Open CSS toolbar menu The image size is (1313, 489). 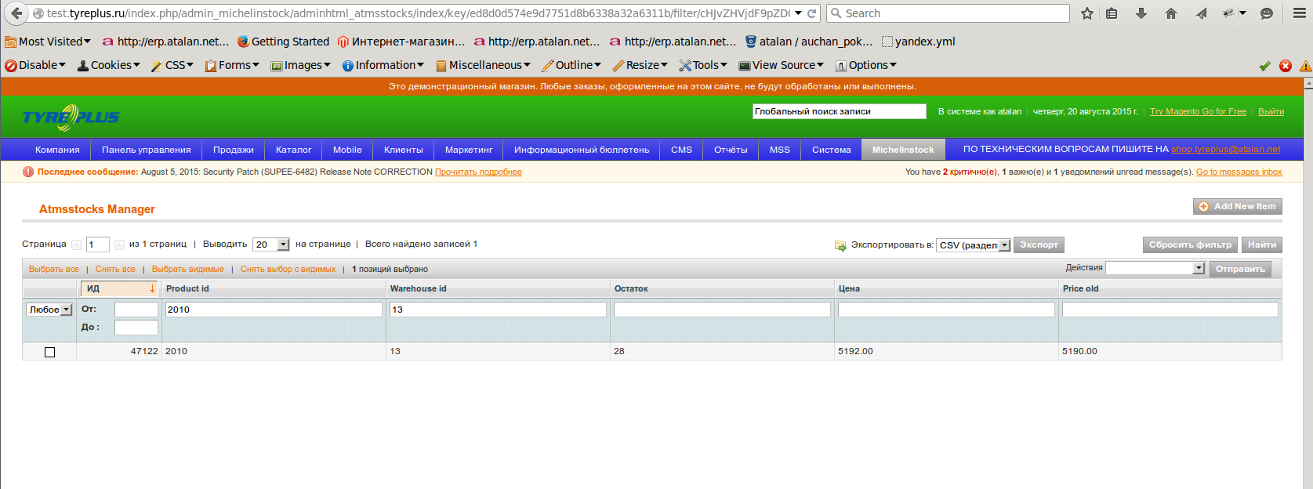tap(172, 65)
